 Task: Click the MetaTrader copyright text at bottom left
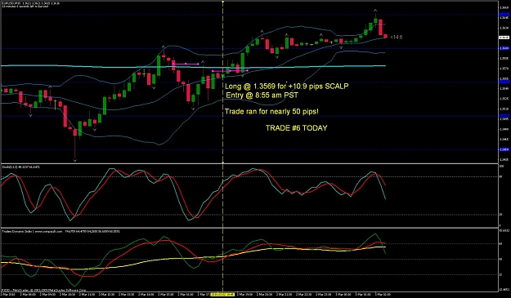44,290
